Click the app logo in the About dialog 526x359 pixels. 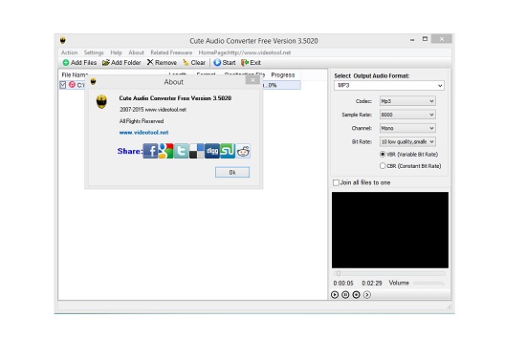click(x=101, y=101)
